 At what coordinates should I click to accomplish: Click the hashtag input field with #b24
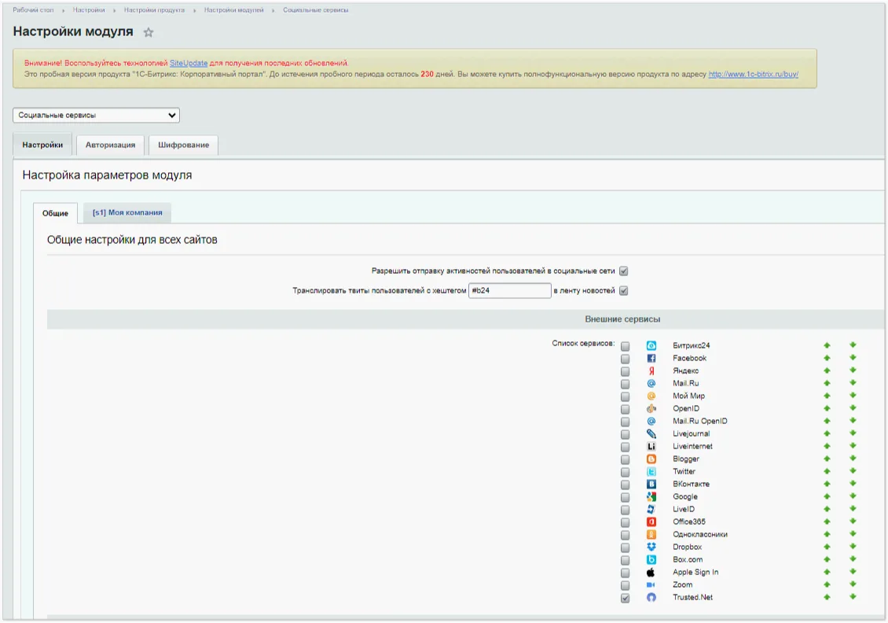coord(509,290)
